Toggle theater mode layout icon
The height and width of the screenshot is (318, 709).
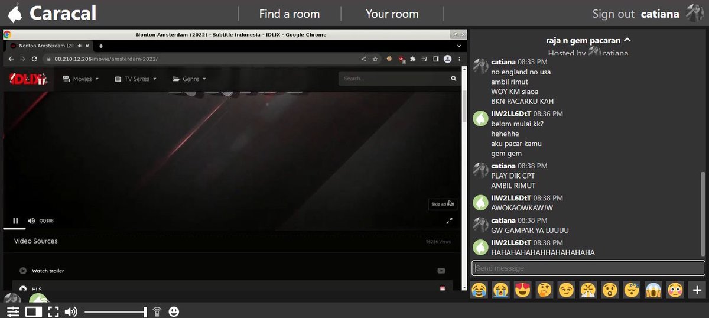34,311
